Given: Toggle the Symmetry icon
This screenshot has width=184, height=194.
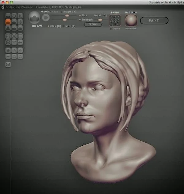Looking at the screenshot, I should [x=20, y=42].
